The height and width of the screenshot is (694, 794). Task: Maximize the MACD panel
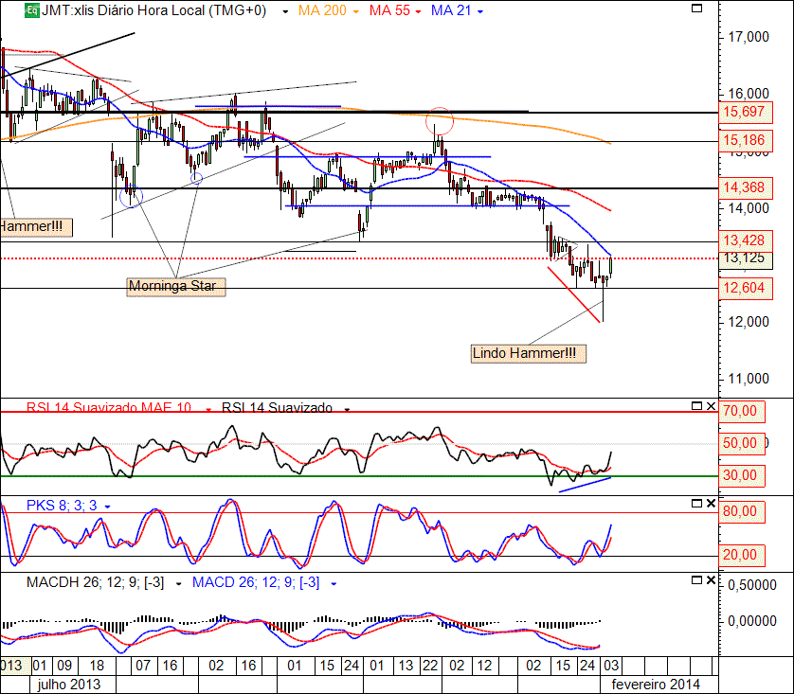(x=696, y=579)
